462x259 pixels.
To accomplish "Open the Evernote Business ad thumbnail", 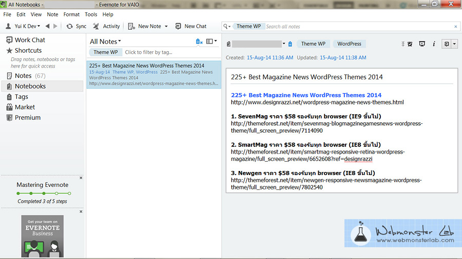I will (43, 236).
